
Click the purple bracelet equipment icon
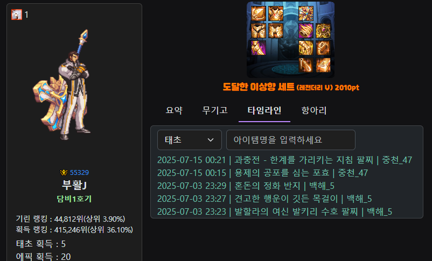click(306, 31)
